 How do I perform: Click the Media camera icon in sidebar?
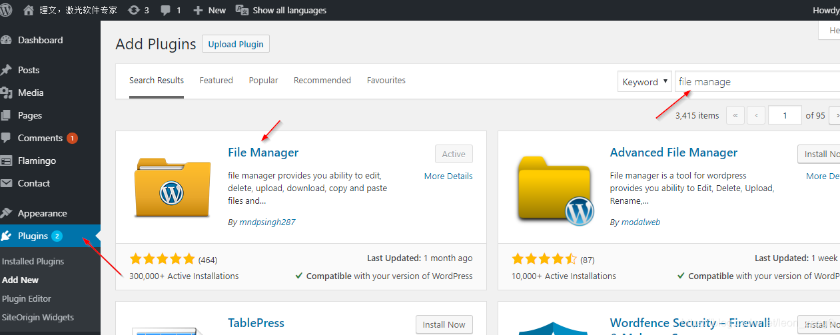coord(6,93)
